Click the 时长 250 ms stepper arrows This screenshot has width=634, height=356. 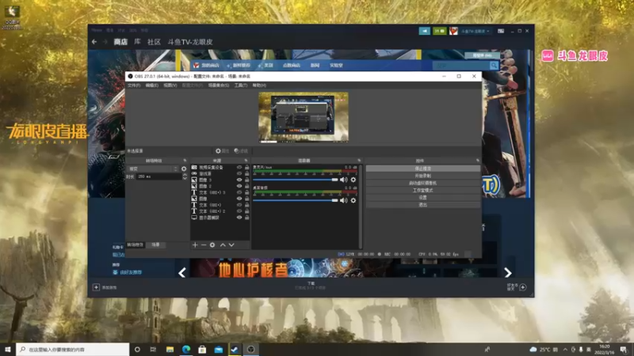(x=185, y=176)
